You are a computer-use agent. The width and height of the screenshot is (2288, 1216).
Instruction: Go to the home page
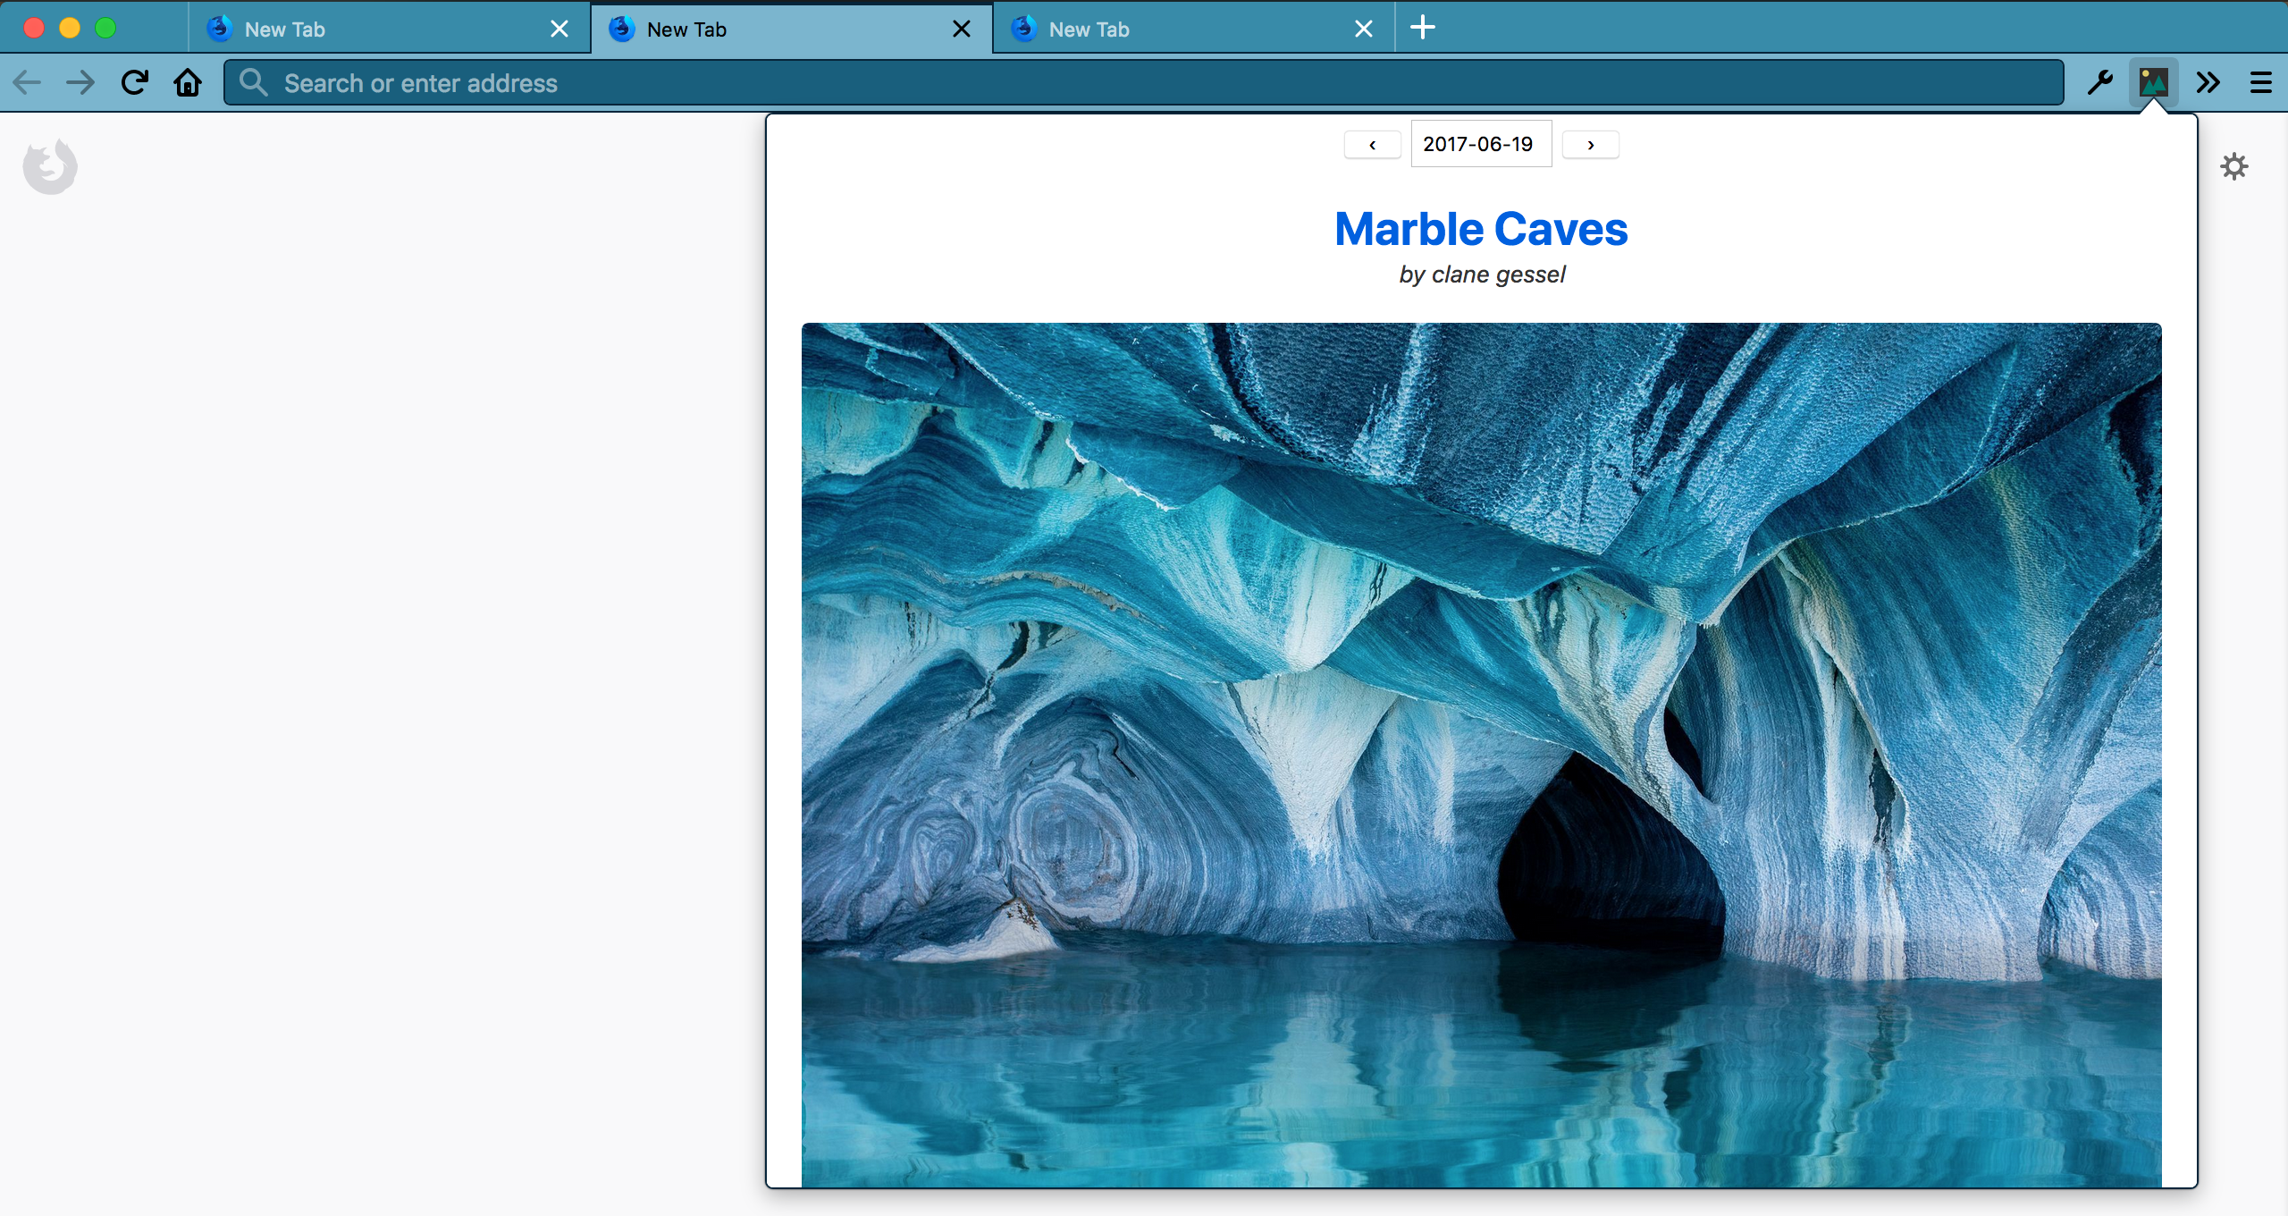pos(188,83)
